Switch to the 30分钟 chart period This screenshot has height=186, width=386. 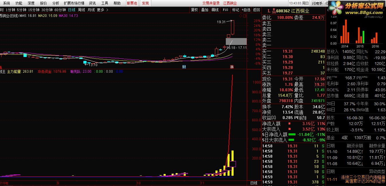tap(47, 10)
